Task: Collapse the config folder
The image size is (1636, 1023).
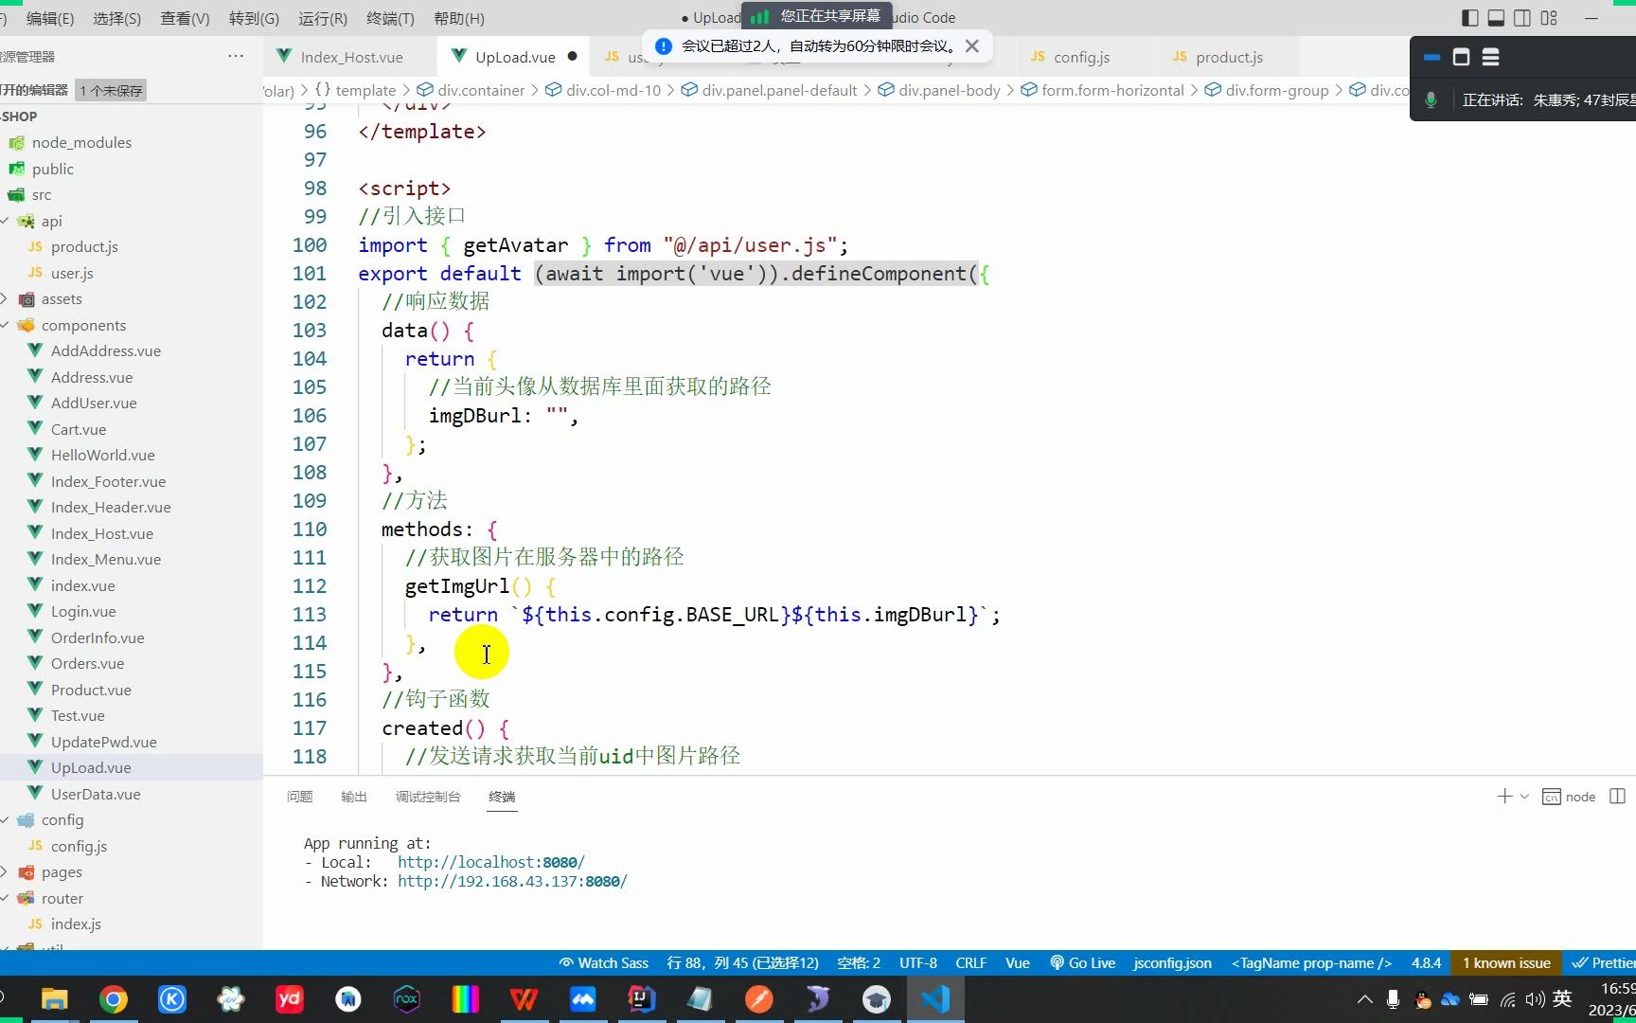Action: tap(62, 819)
